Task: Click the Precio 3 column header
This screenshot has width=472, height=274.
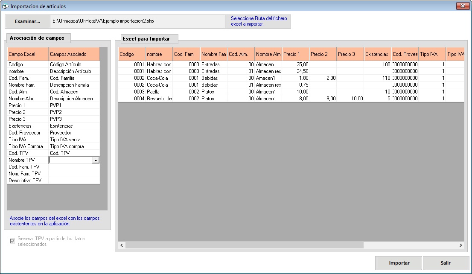Action: [350, 54]
